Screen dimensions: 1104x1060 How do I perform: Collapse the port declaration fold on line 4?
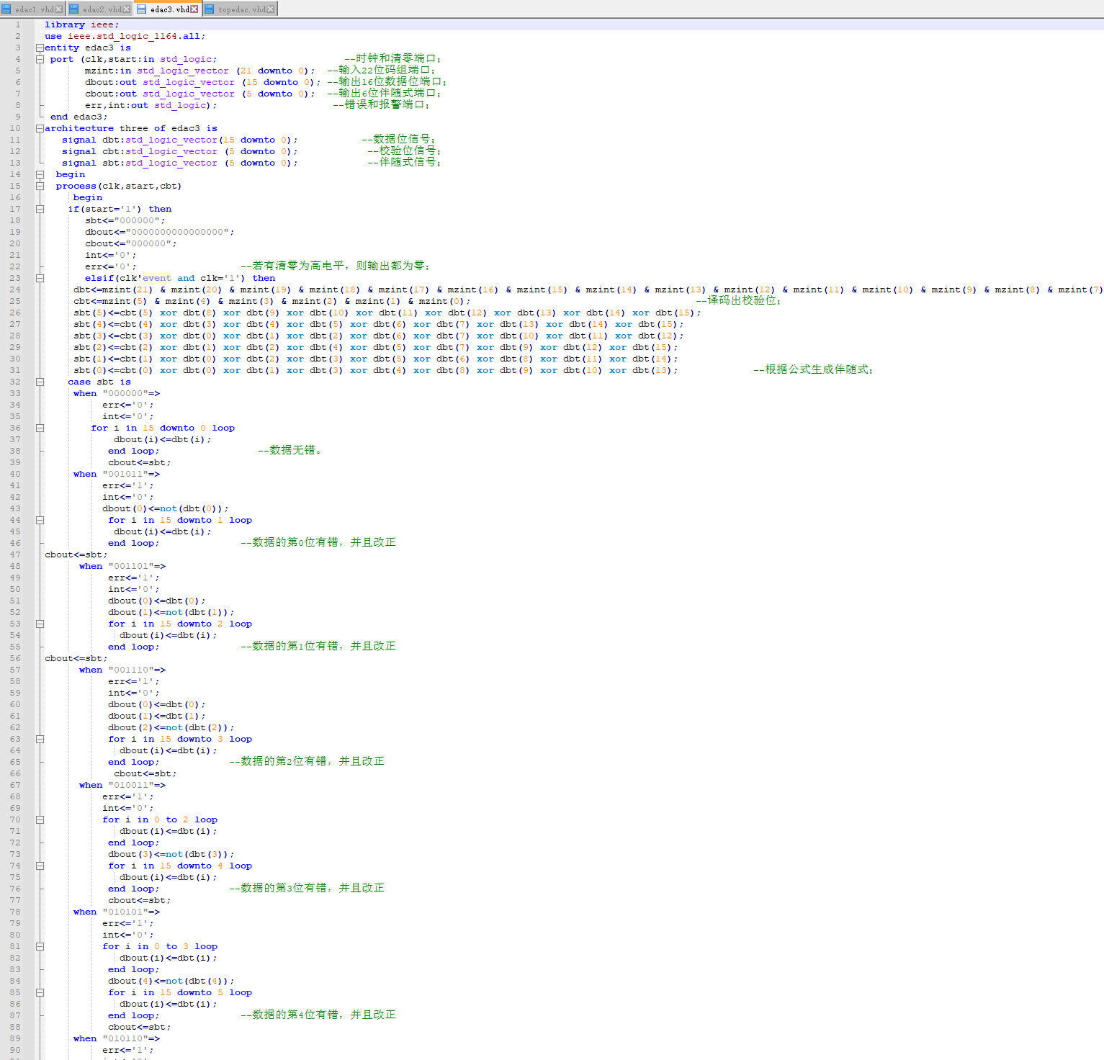[x=40, y=59]
